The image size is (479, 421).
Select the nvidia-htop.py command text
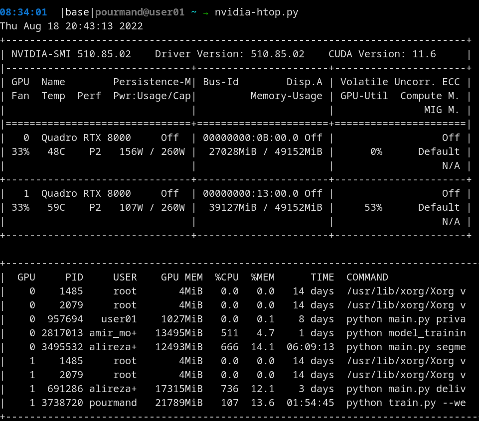click(x=256, y=12)
